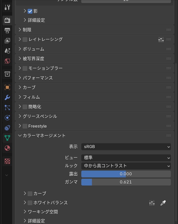Open the Tool properties tab
Screen dimensions: 178x224
[x=7, y=7]
